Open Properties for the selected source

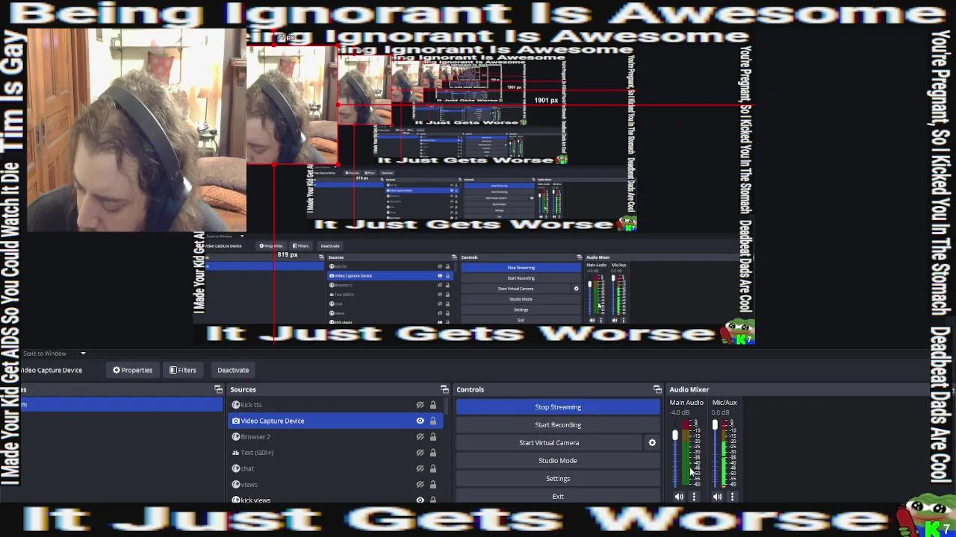[132, 370]
